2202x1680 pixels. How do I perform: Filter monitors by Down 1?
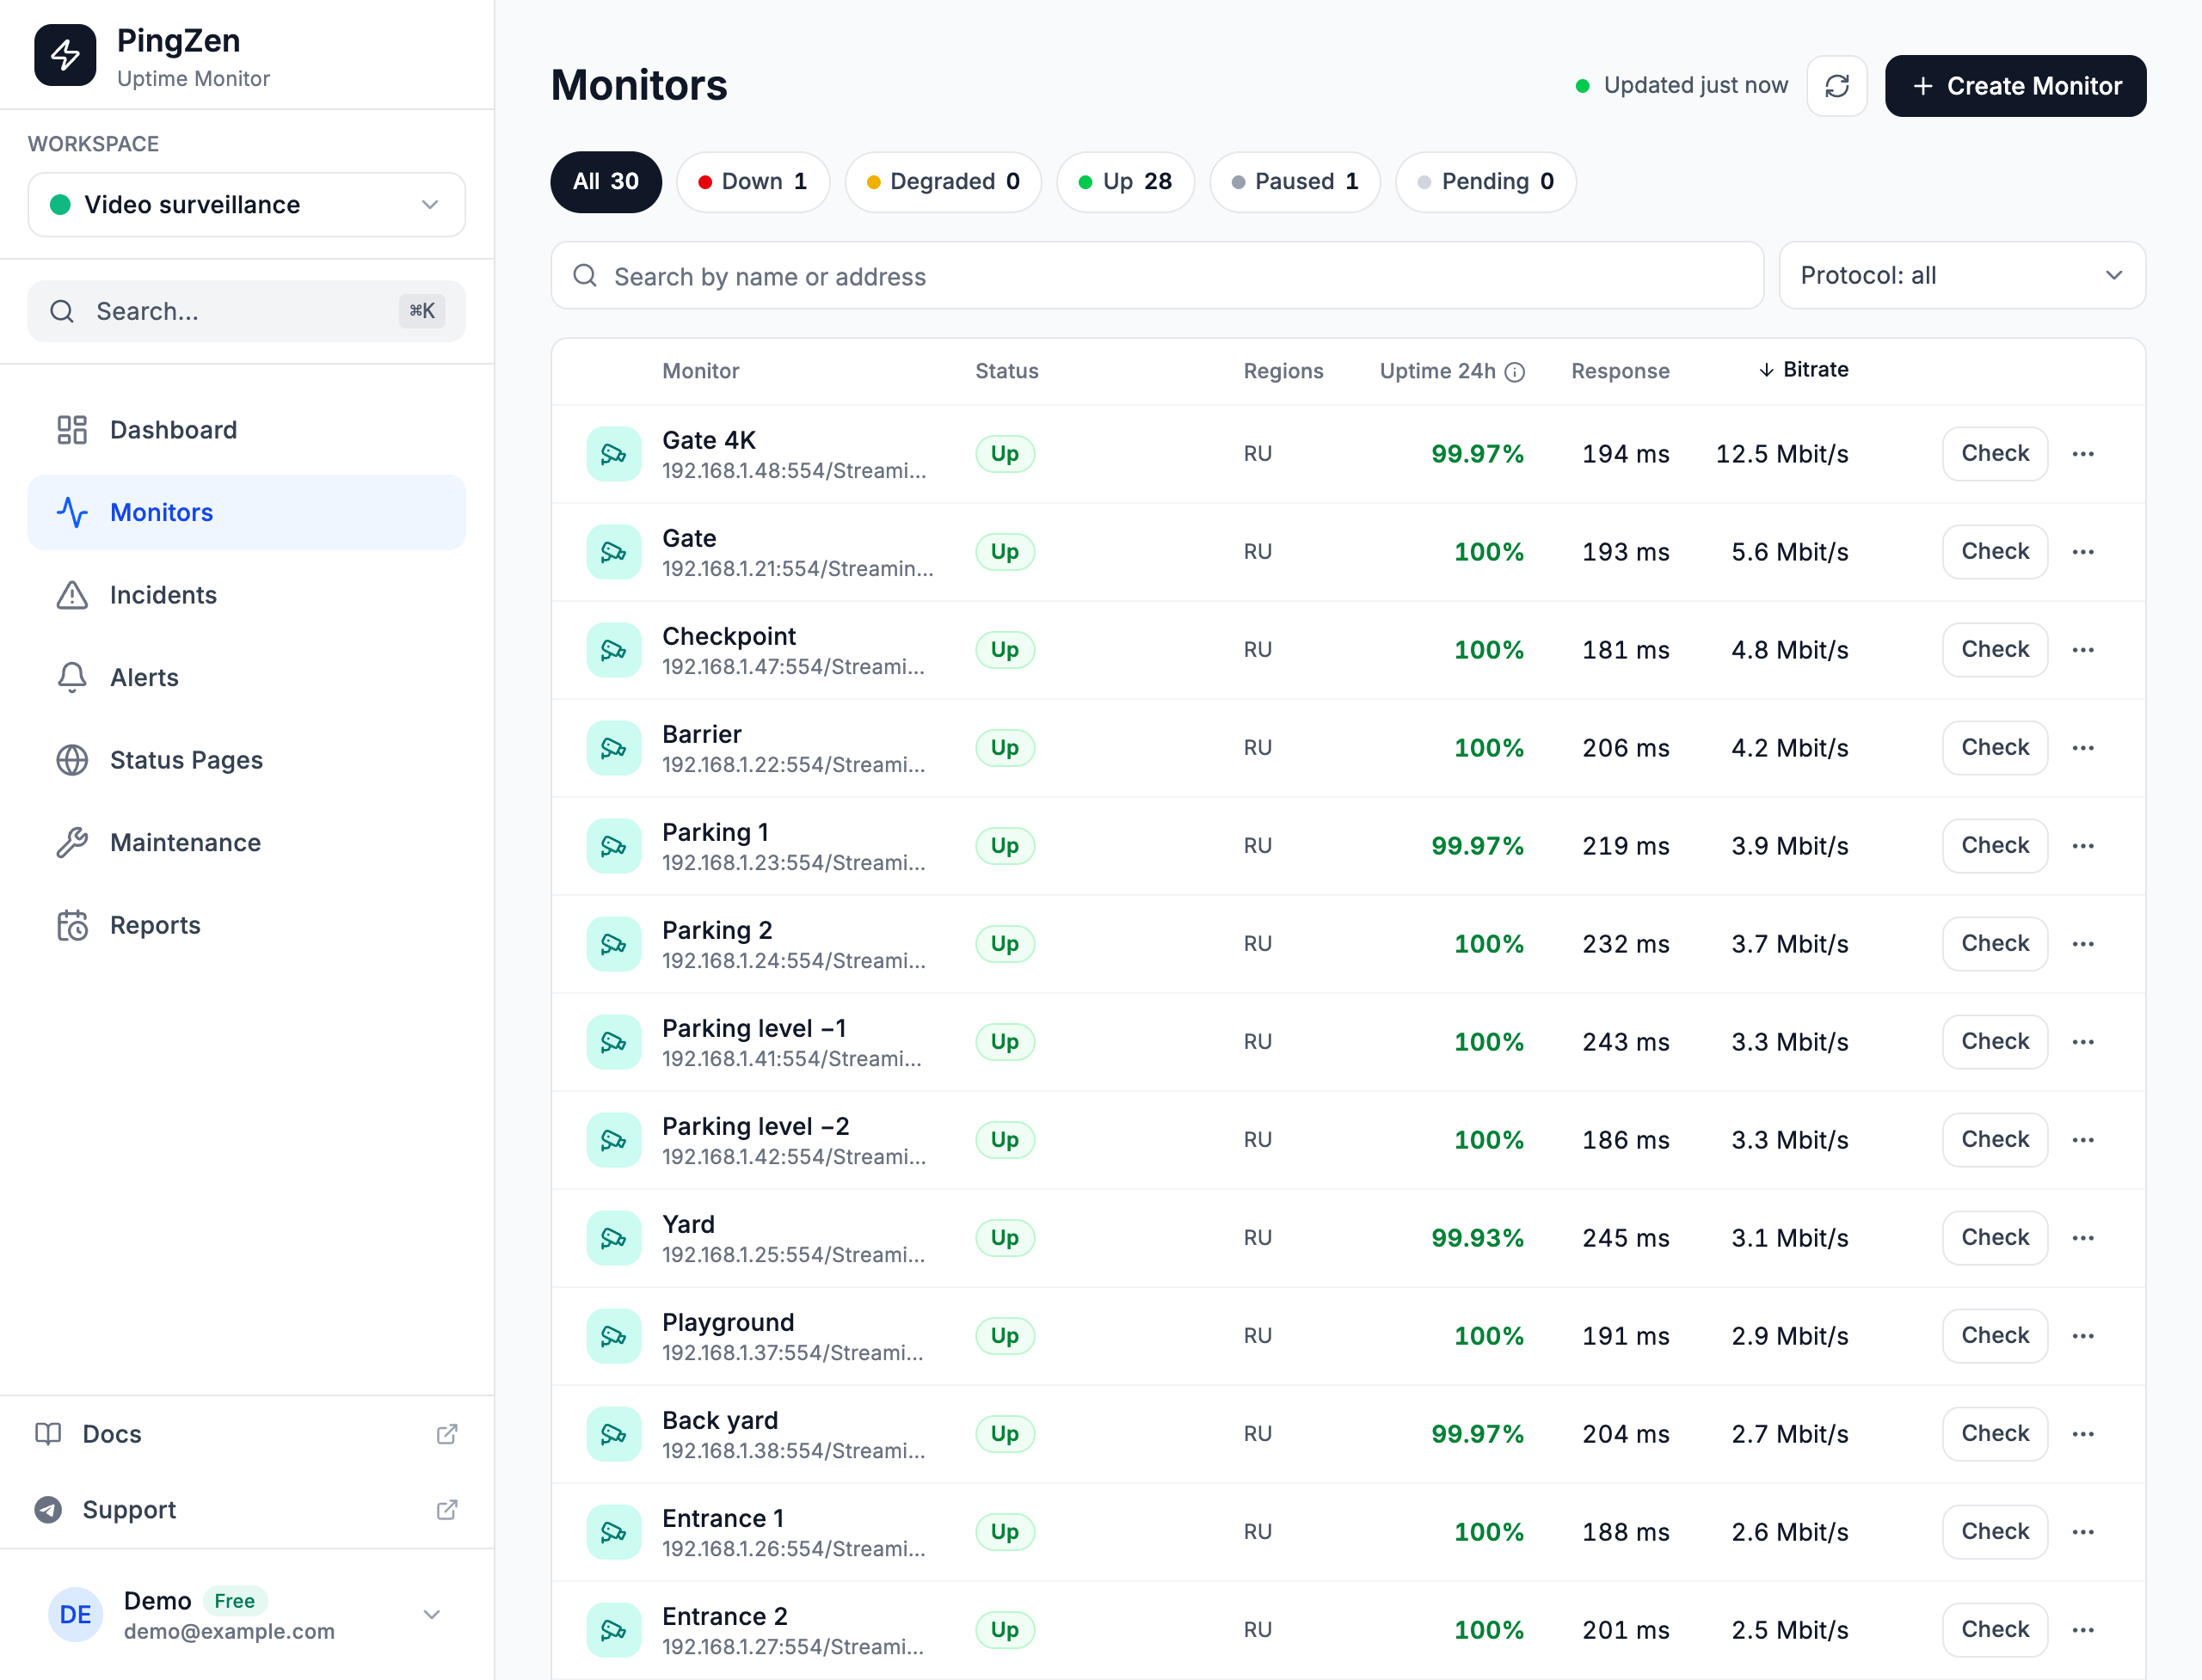point(753,182)
